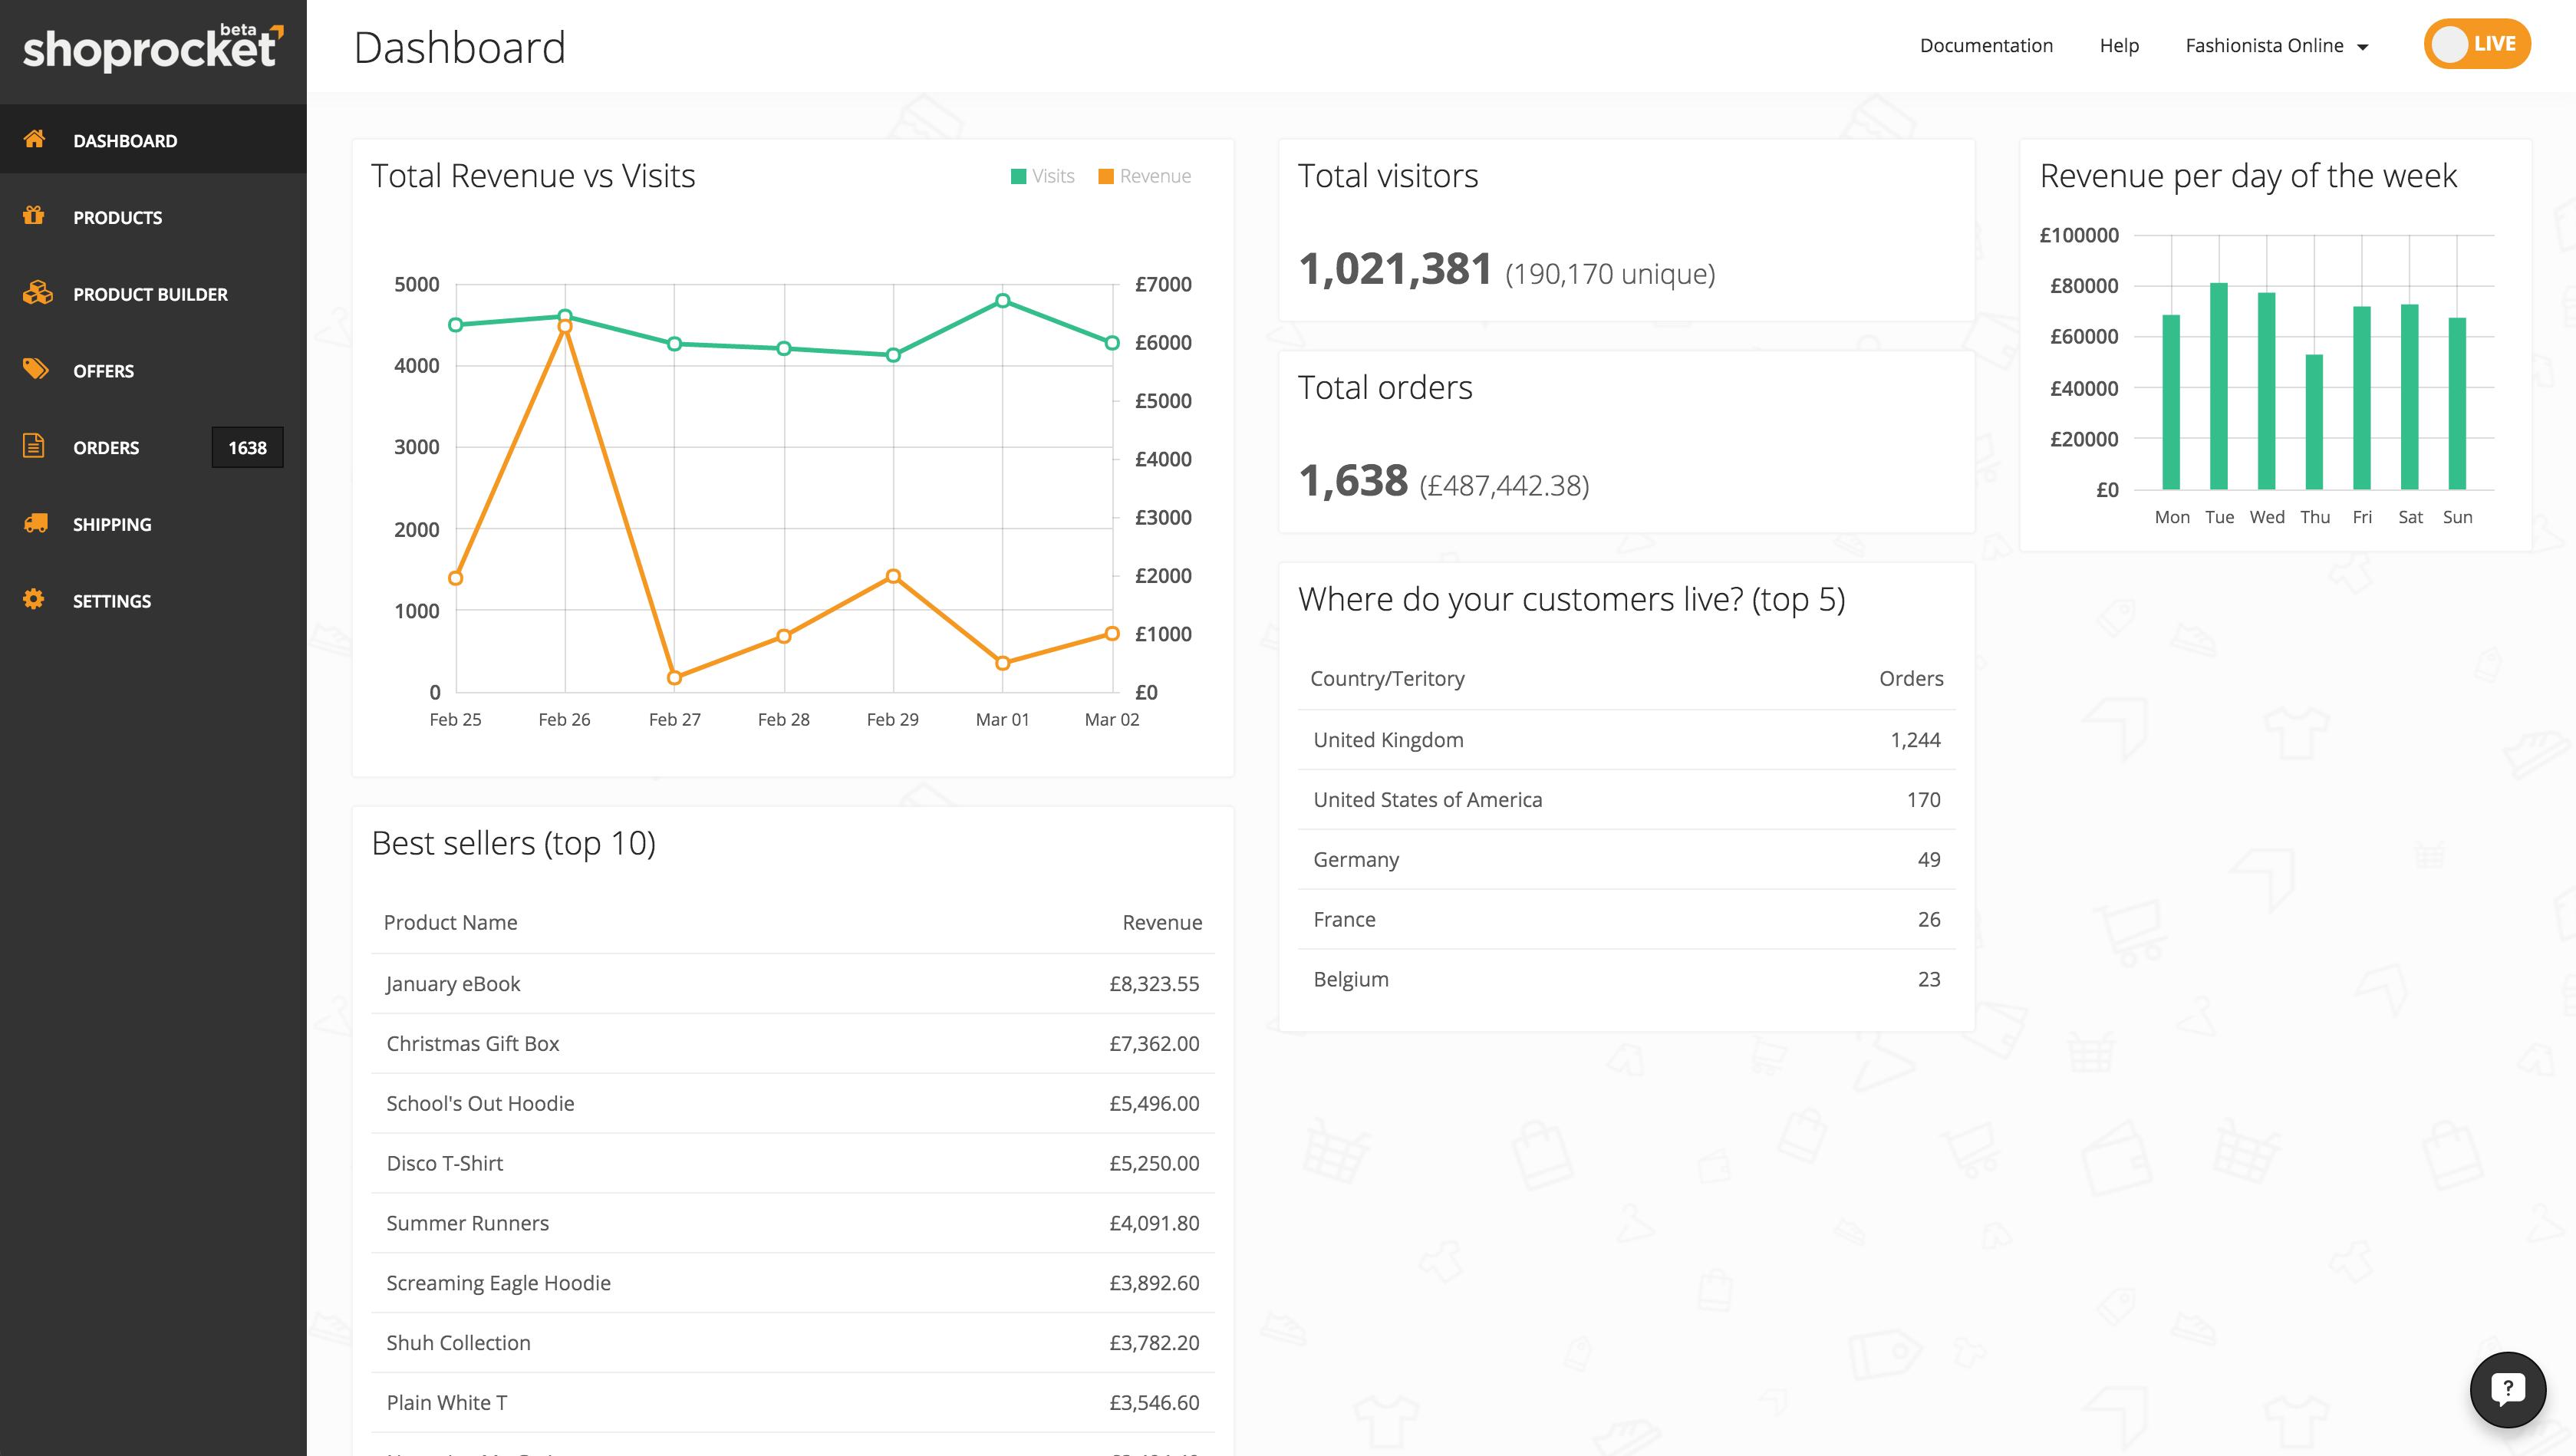Screen dimensions: 2576x1456
Task: Open the Documentation link
Action: coord(1985,46)
